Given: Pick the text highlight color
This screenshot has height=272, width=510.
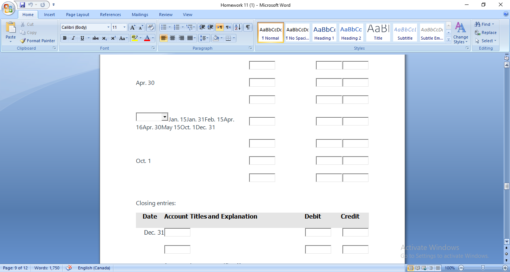Looking at the screenshot, I should coord(135,38).
